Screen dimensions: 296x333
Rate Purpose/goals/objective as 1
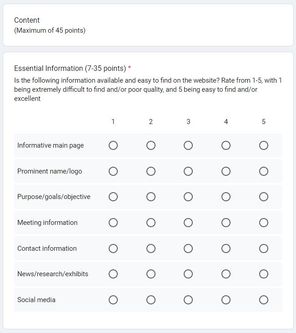pyautogui.click(x=113, y=197)
